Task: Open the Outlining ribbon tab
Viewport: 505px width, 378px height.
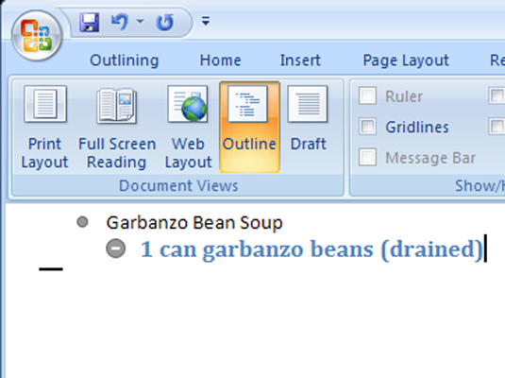Action: point(125,60)
